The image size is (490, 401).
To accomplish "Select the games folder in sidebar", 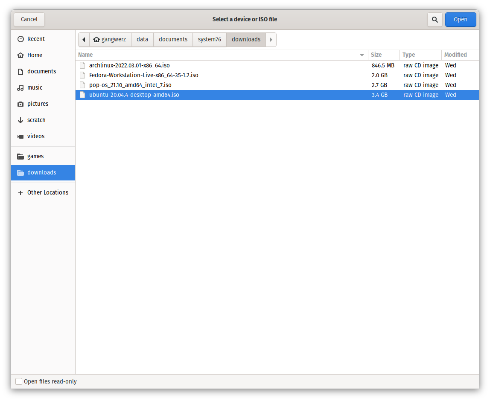I will click(x=35, y=156).
